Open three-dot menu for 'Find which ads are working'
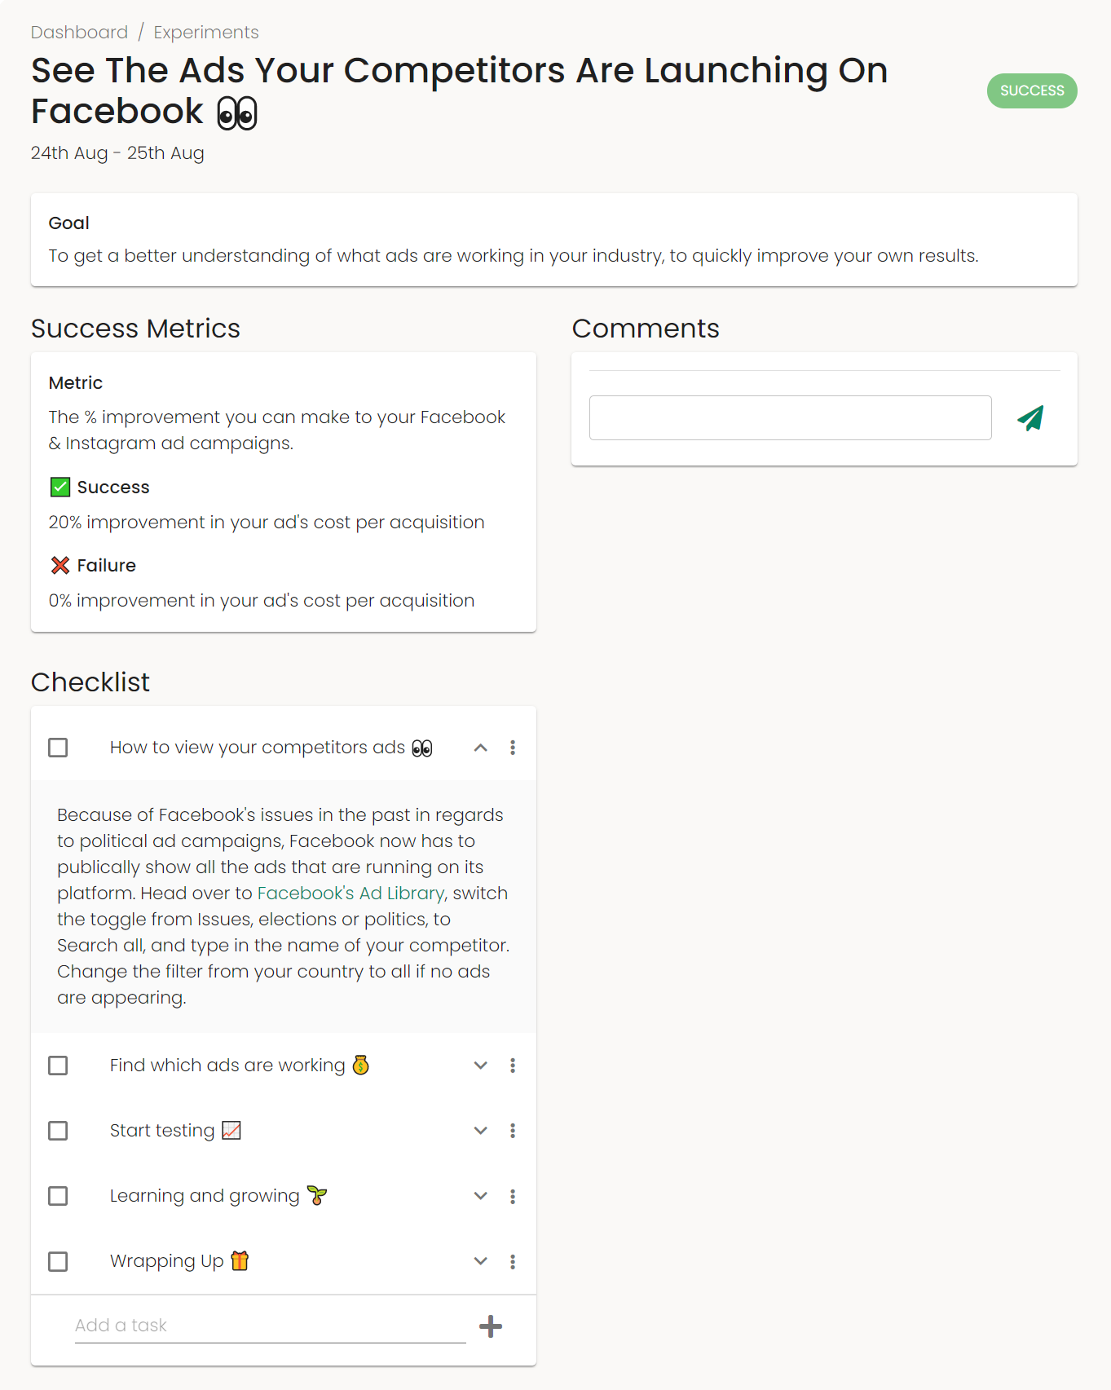Viewport: 1111px width, 1390px height. tap(513, 1066)
